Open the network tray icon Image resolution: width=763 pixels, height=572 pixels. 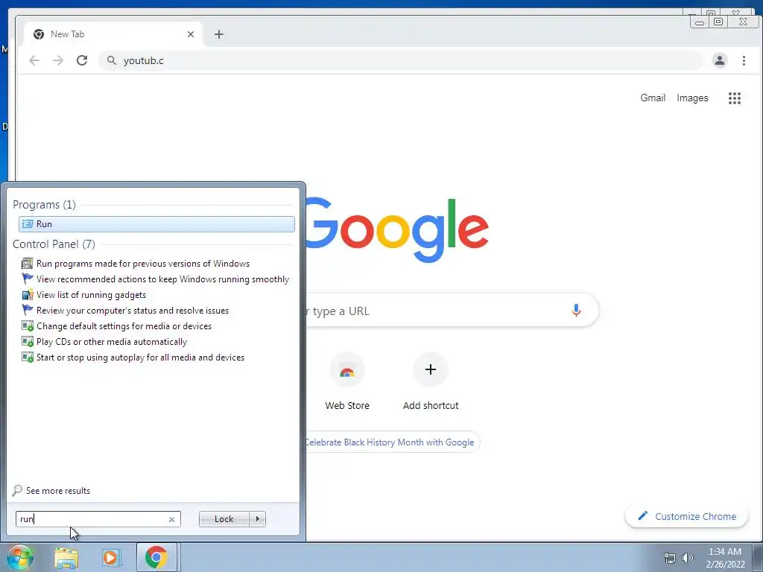tap(670, 558)
